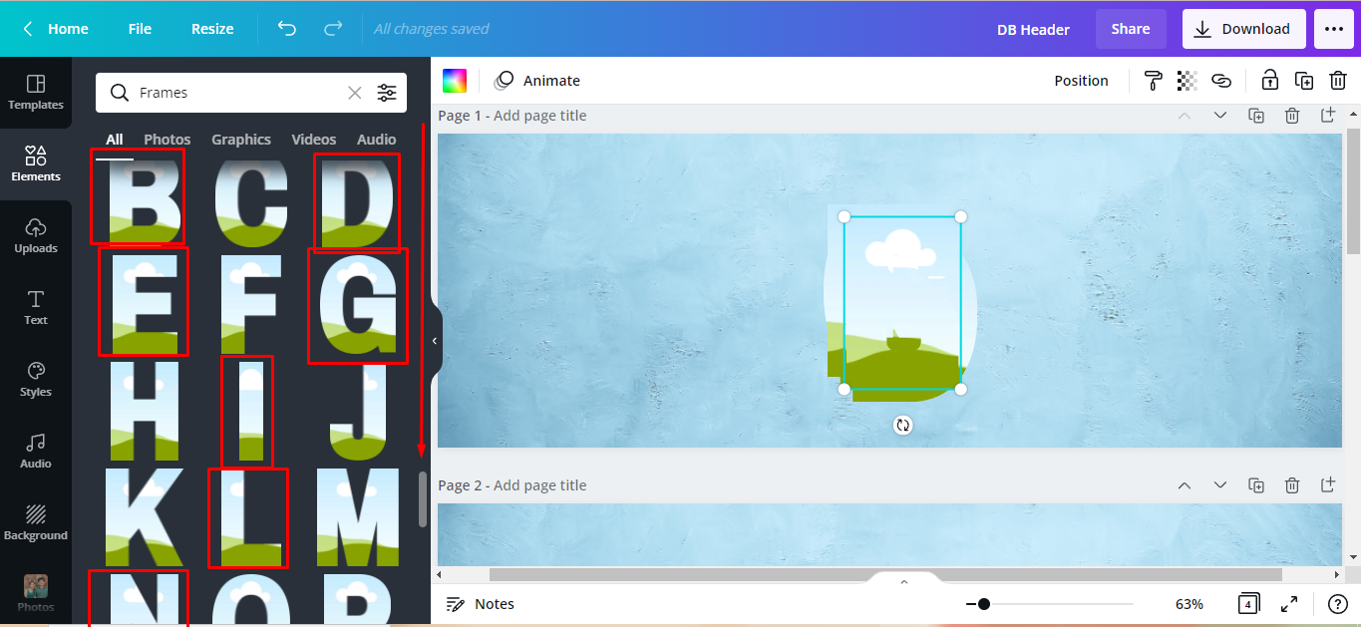Select the letter E frame

pyautogui.click(x=144, y=304)
